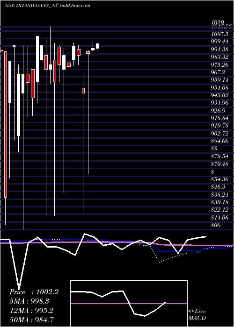Click the 983.32 price level label

tap(219, 57)
